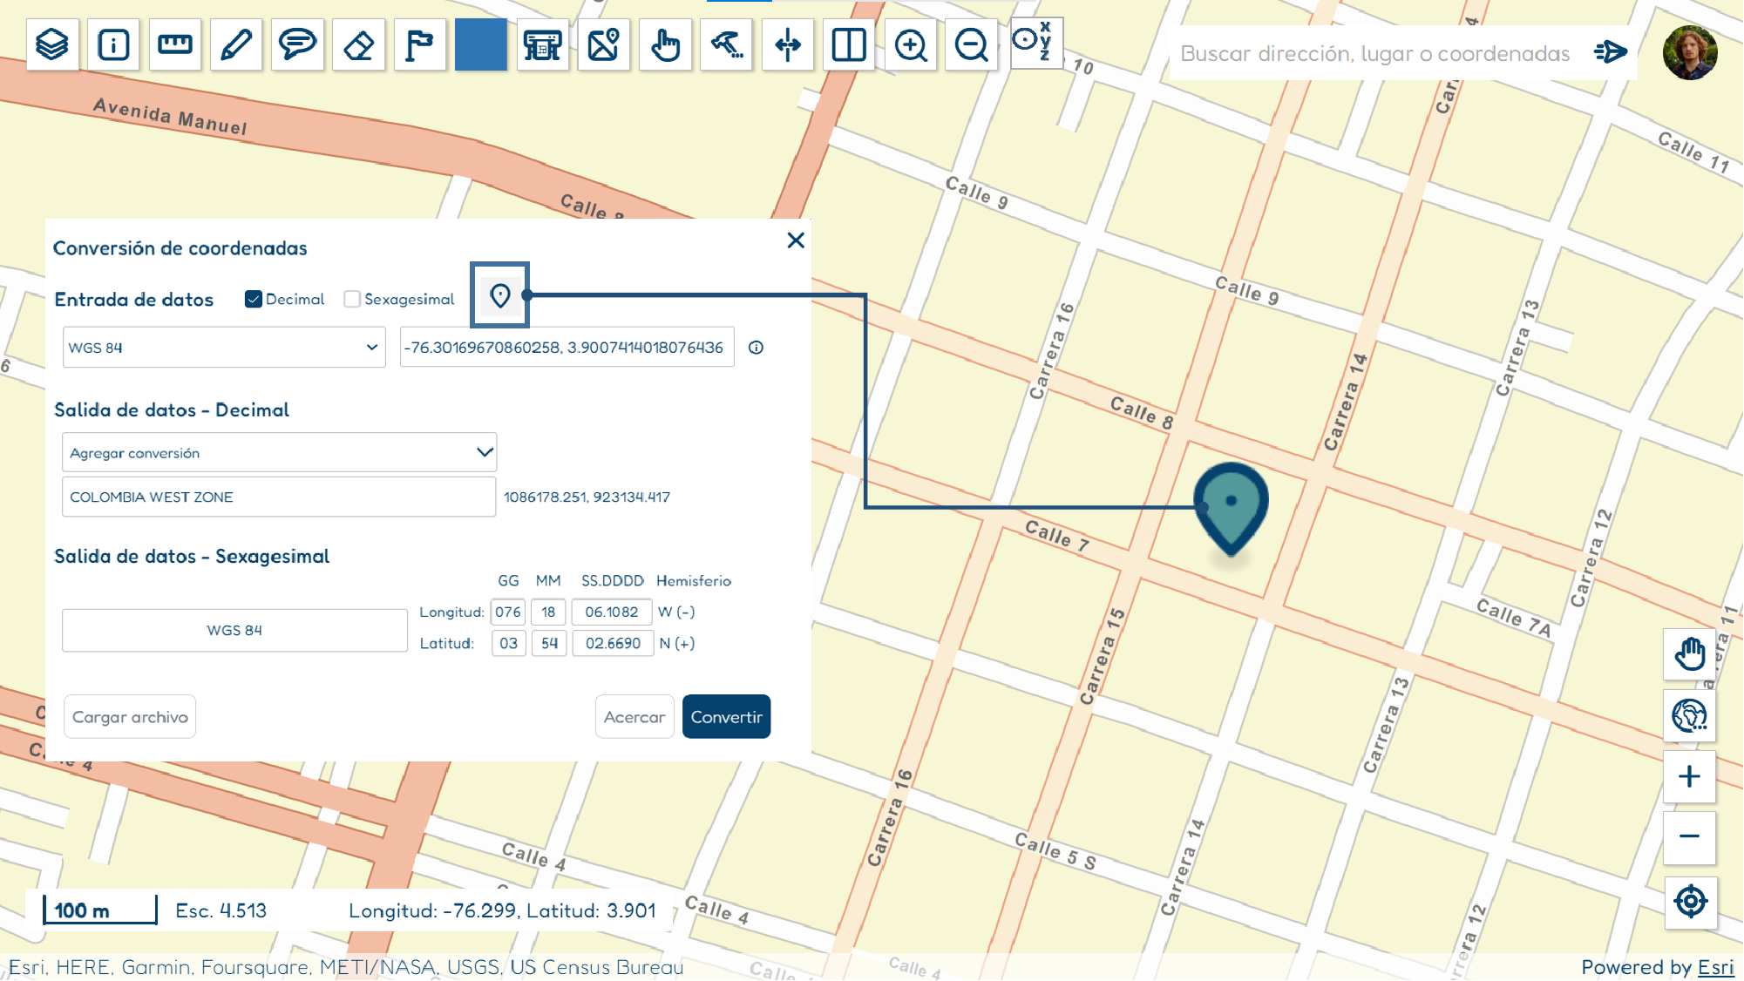Select the information identify tool
The height and width of the screenshot is (981, 1744).
click(x=113, y=44)
